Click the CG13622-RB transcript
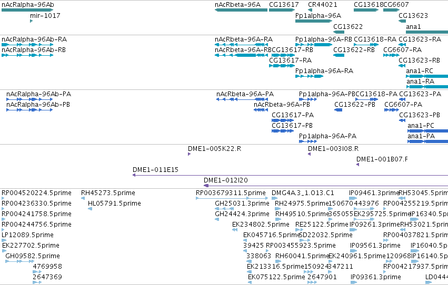448x285 pixels. [339, 55]
